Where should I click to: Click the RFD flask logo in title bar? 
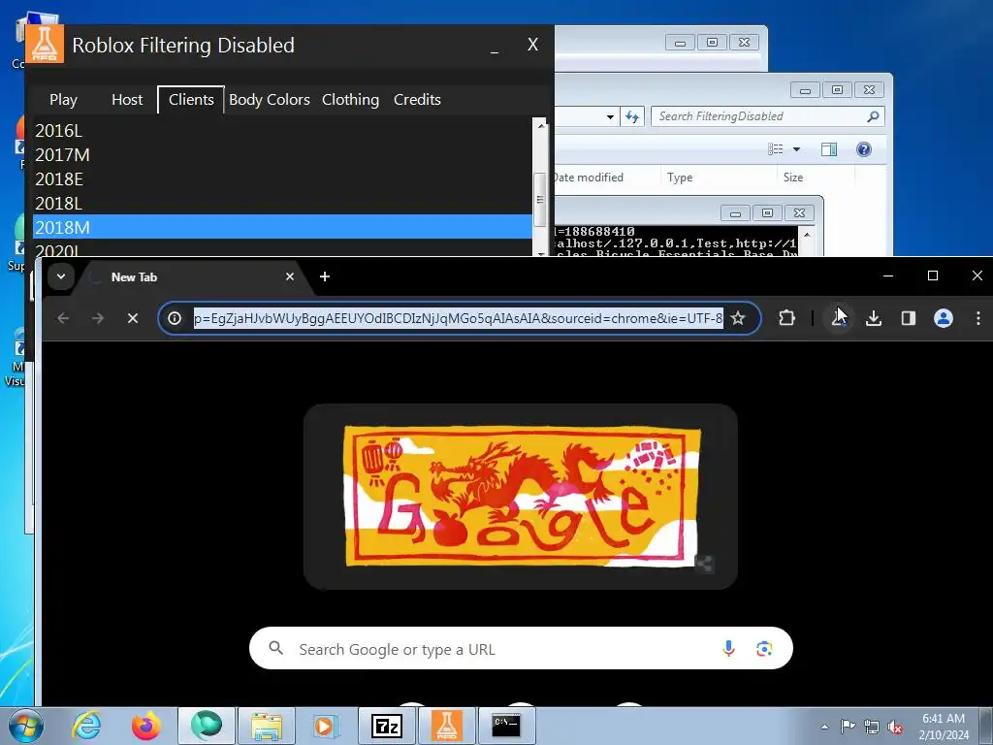coord(45,45)
